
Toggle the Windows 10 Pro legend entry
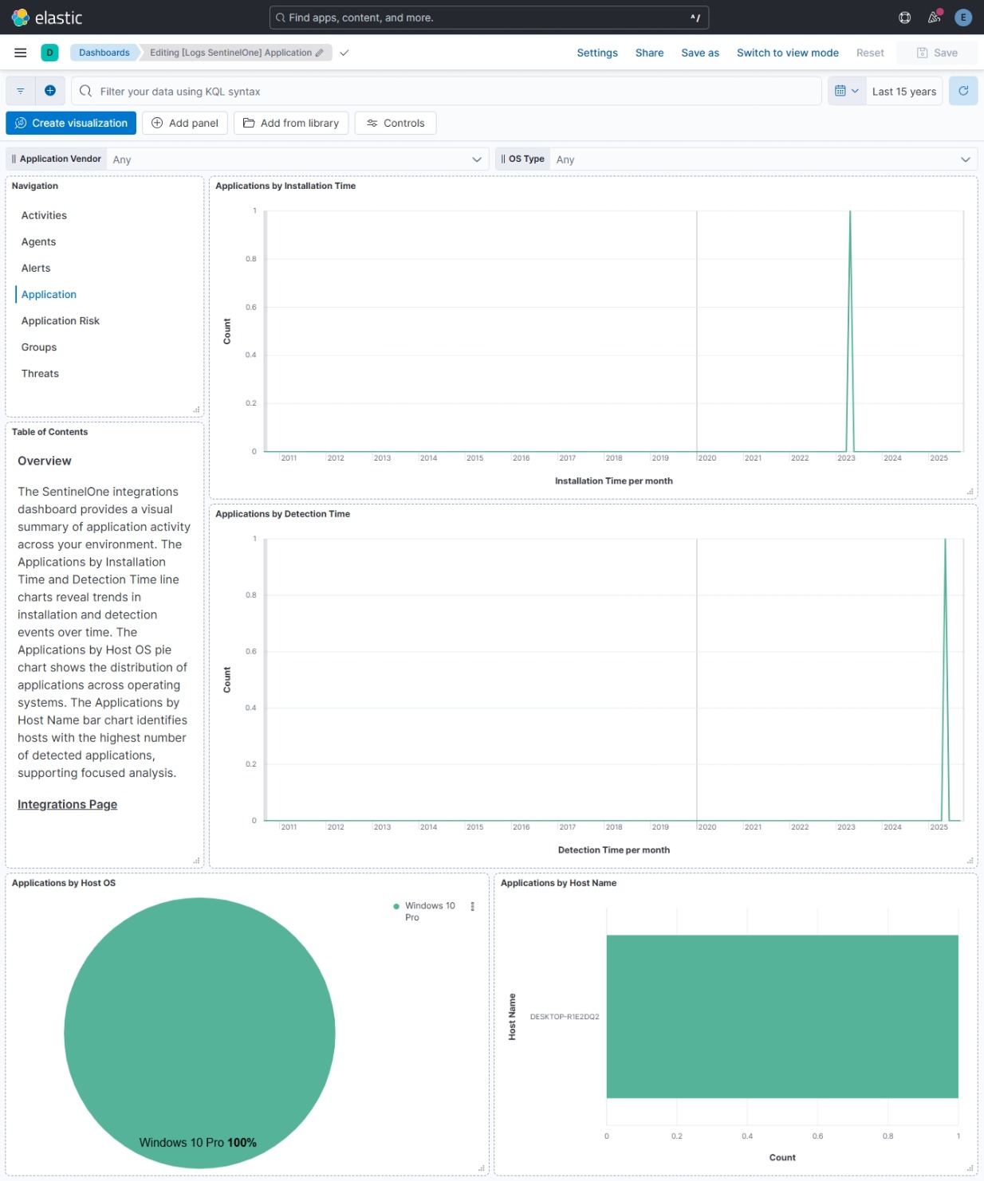click(x=428, y=911)
